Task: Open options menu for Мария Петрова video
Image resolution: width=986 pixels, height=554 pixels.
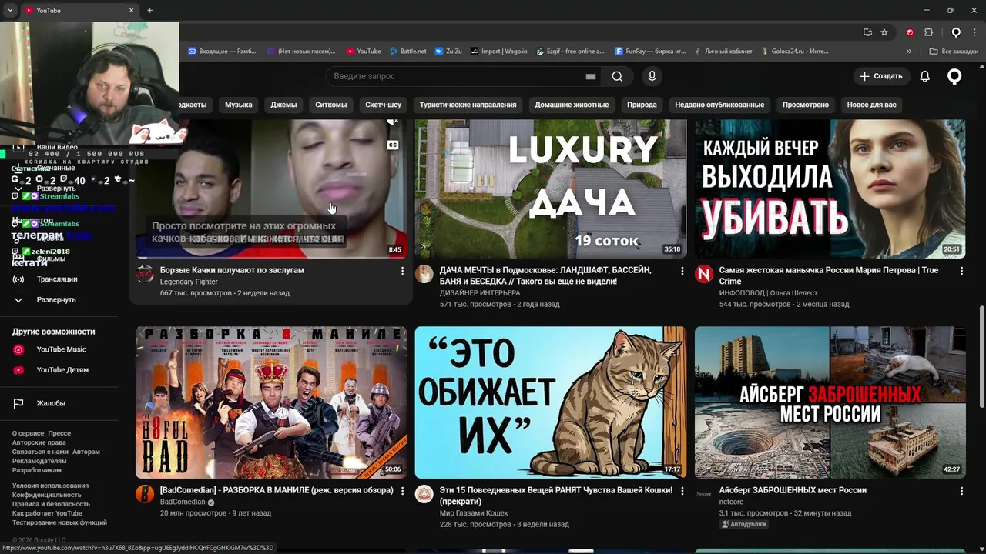Action: (961, 271)
